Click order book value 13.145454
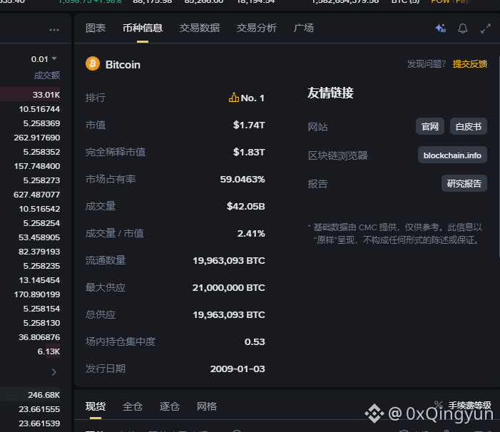The height and width of the screenshot is (432, 500). (x=39, y=280)
